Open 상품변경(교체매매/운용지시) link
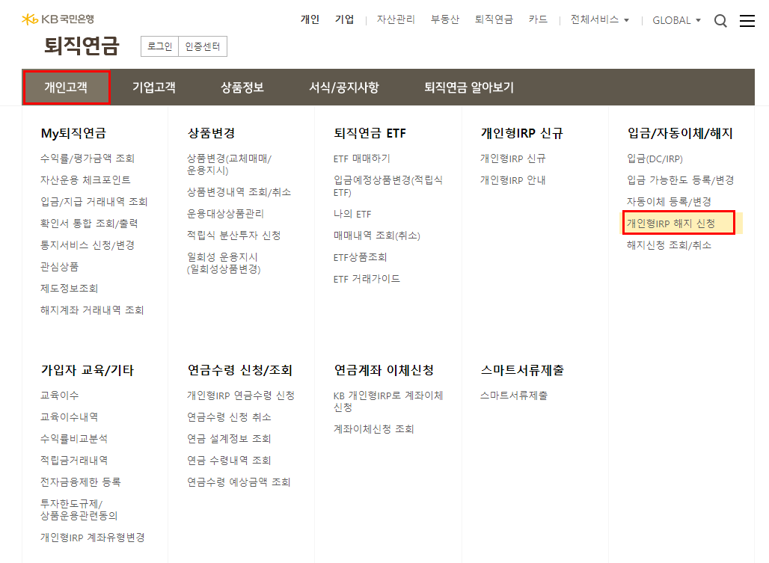769x563 pixels. [229, 164]
